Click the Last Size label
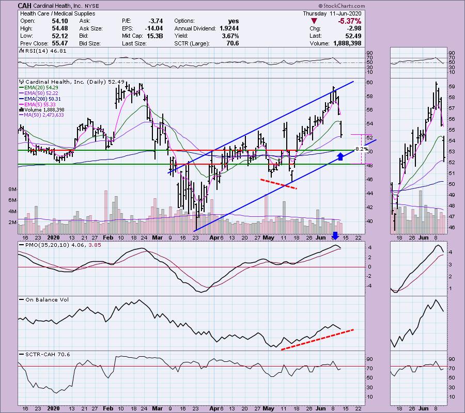 pyautogui.click(x=134, y=43)
